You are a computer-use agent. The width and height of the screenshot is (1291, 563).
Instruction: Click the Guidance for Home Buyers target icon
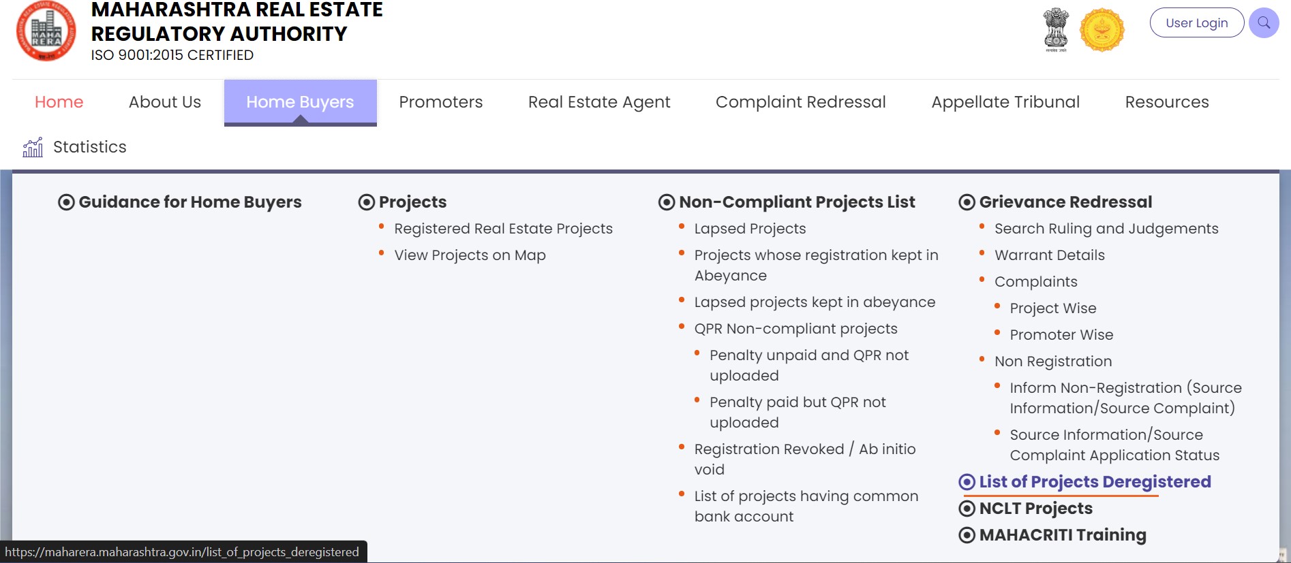[x=66, y=202]
